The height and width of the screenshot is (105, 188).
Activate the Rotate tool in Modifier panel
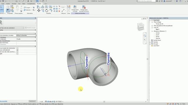click(47, 10)
